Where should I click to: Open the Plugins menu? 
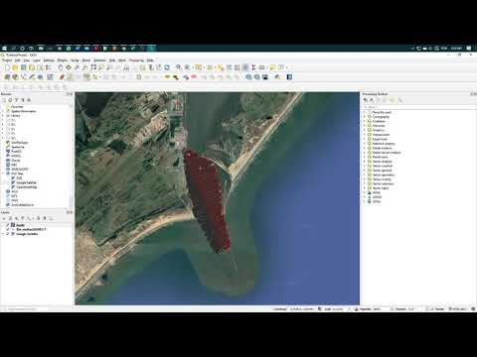(x=63, y=60)
